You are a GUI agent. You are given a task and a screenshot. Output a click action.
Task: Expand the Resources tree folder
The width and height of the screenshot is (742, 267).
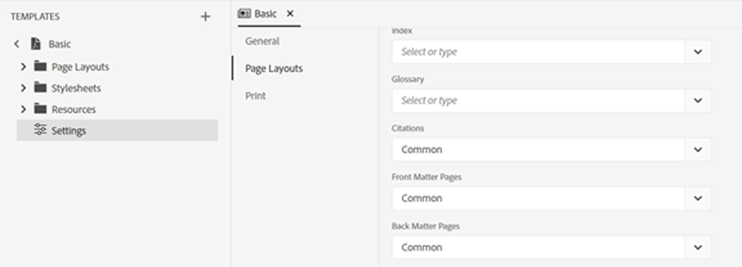coord(23,109)
